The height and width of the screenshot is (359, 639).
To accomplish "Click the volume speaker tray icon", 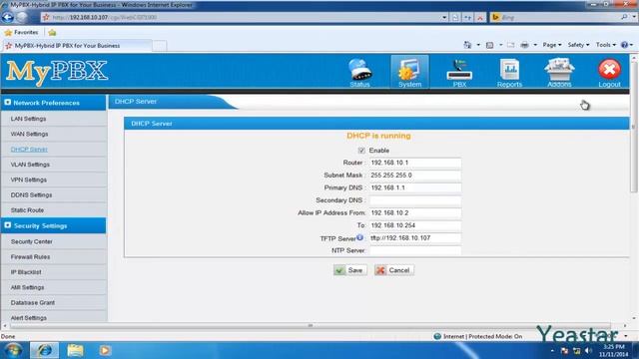I will pos(588,350).
